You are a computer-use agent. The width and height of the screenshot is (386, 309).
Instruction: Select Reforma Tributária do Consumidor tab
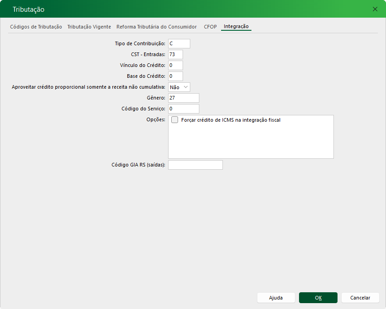click(156, 27)
